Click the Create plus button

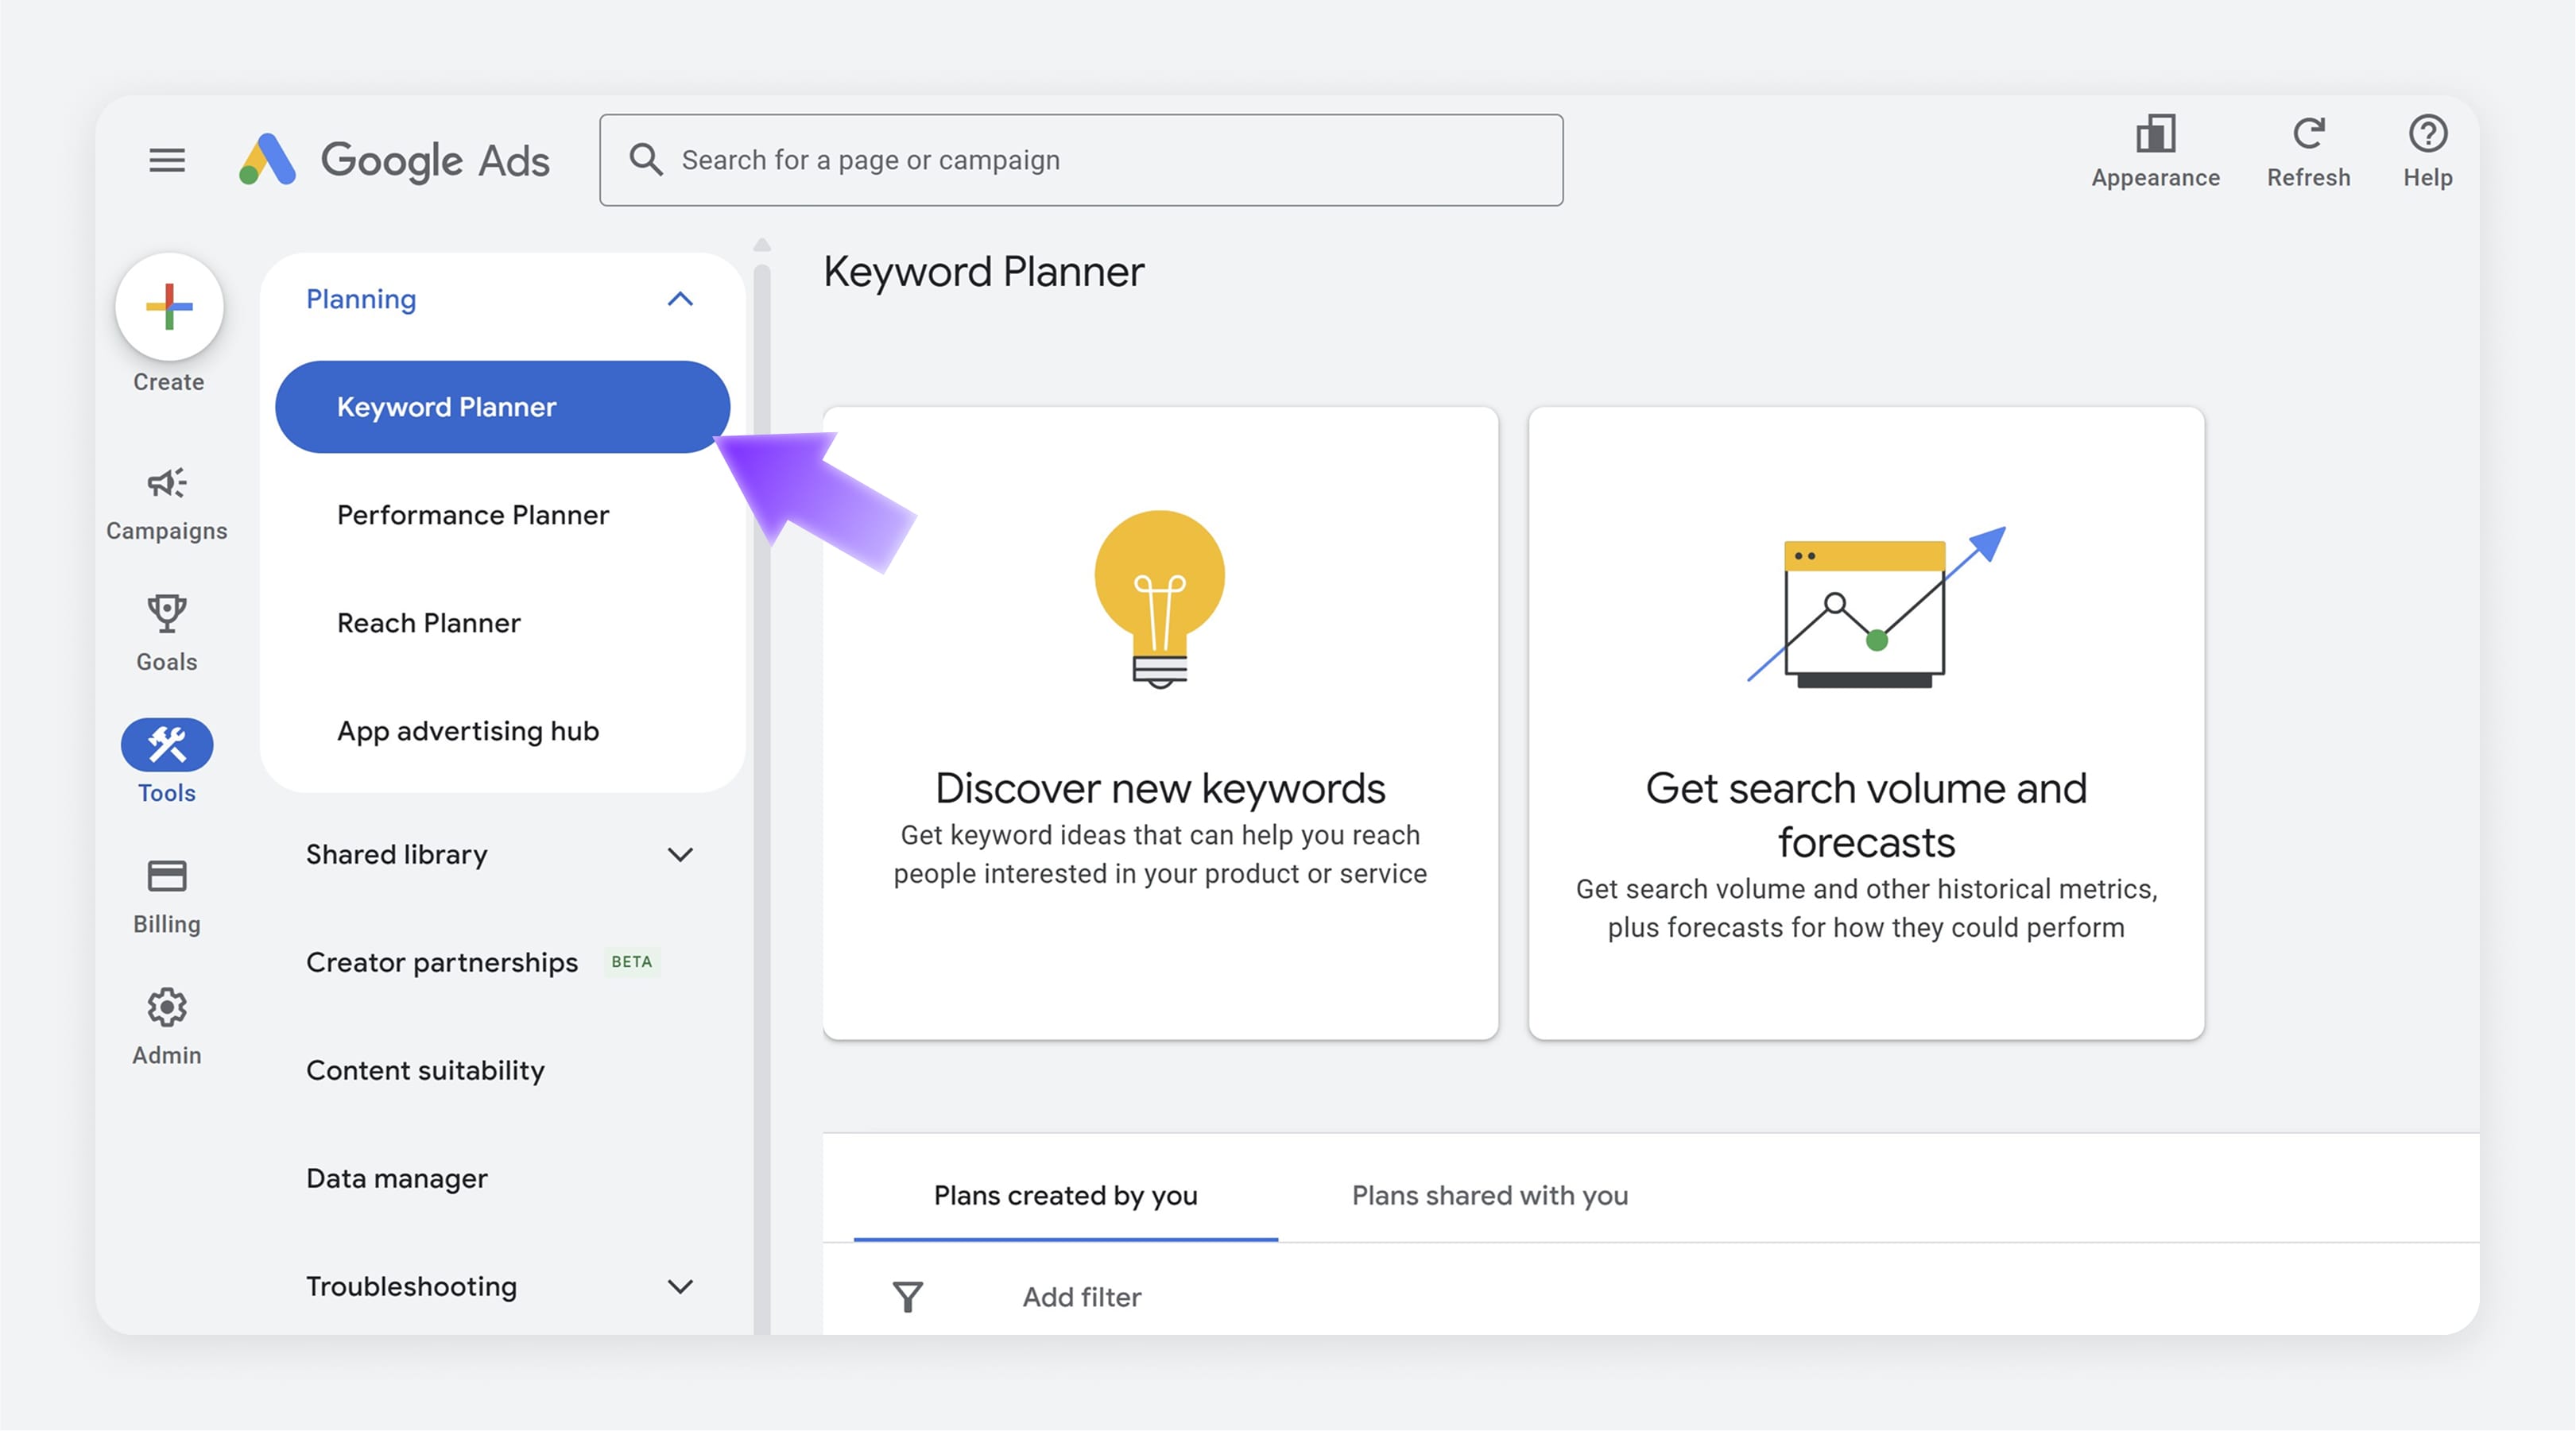169,306
